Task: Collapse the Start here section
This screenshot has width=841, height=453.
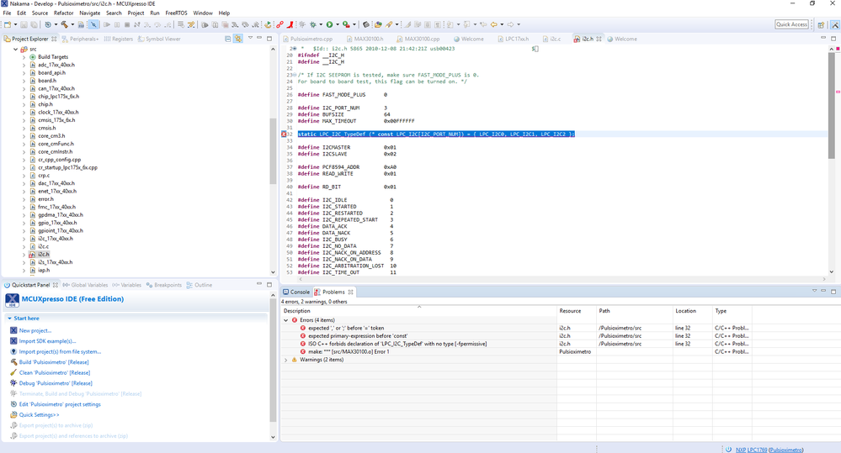Action: (9, 319)
